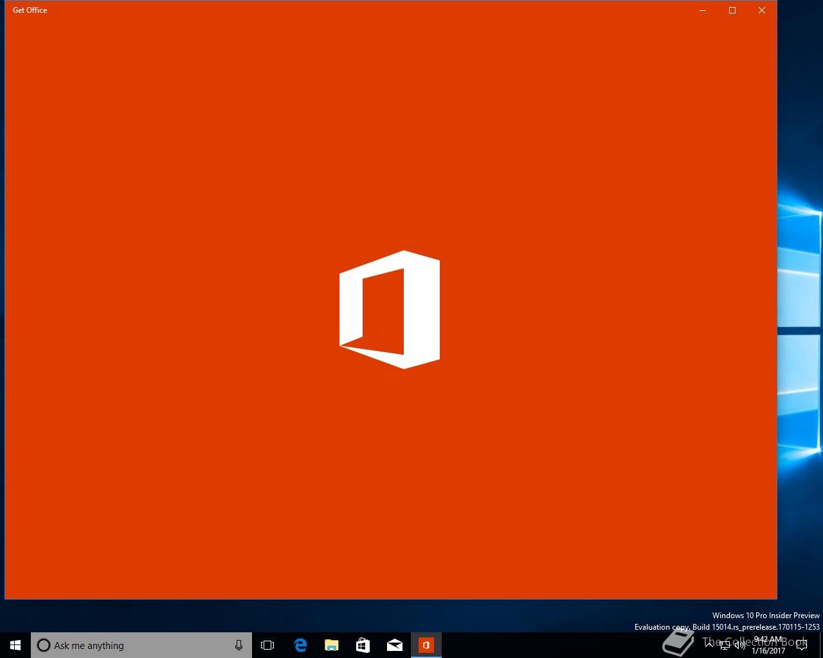Show hidden system tray icons

coord(710,645)
